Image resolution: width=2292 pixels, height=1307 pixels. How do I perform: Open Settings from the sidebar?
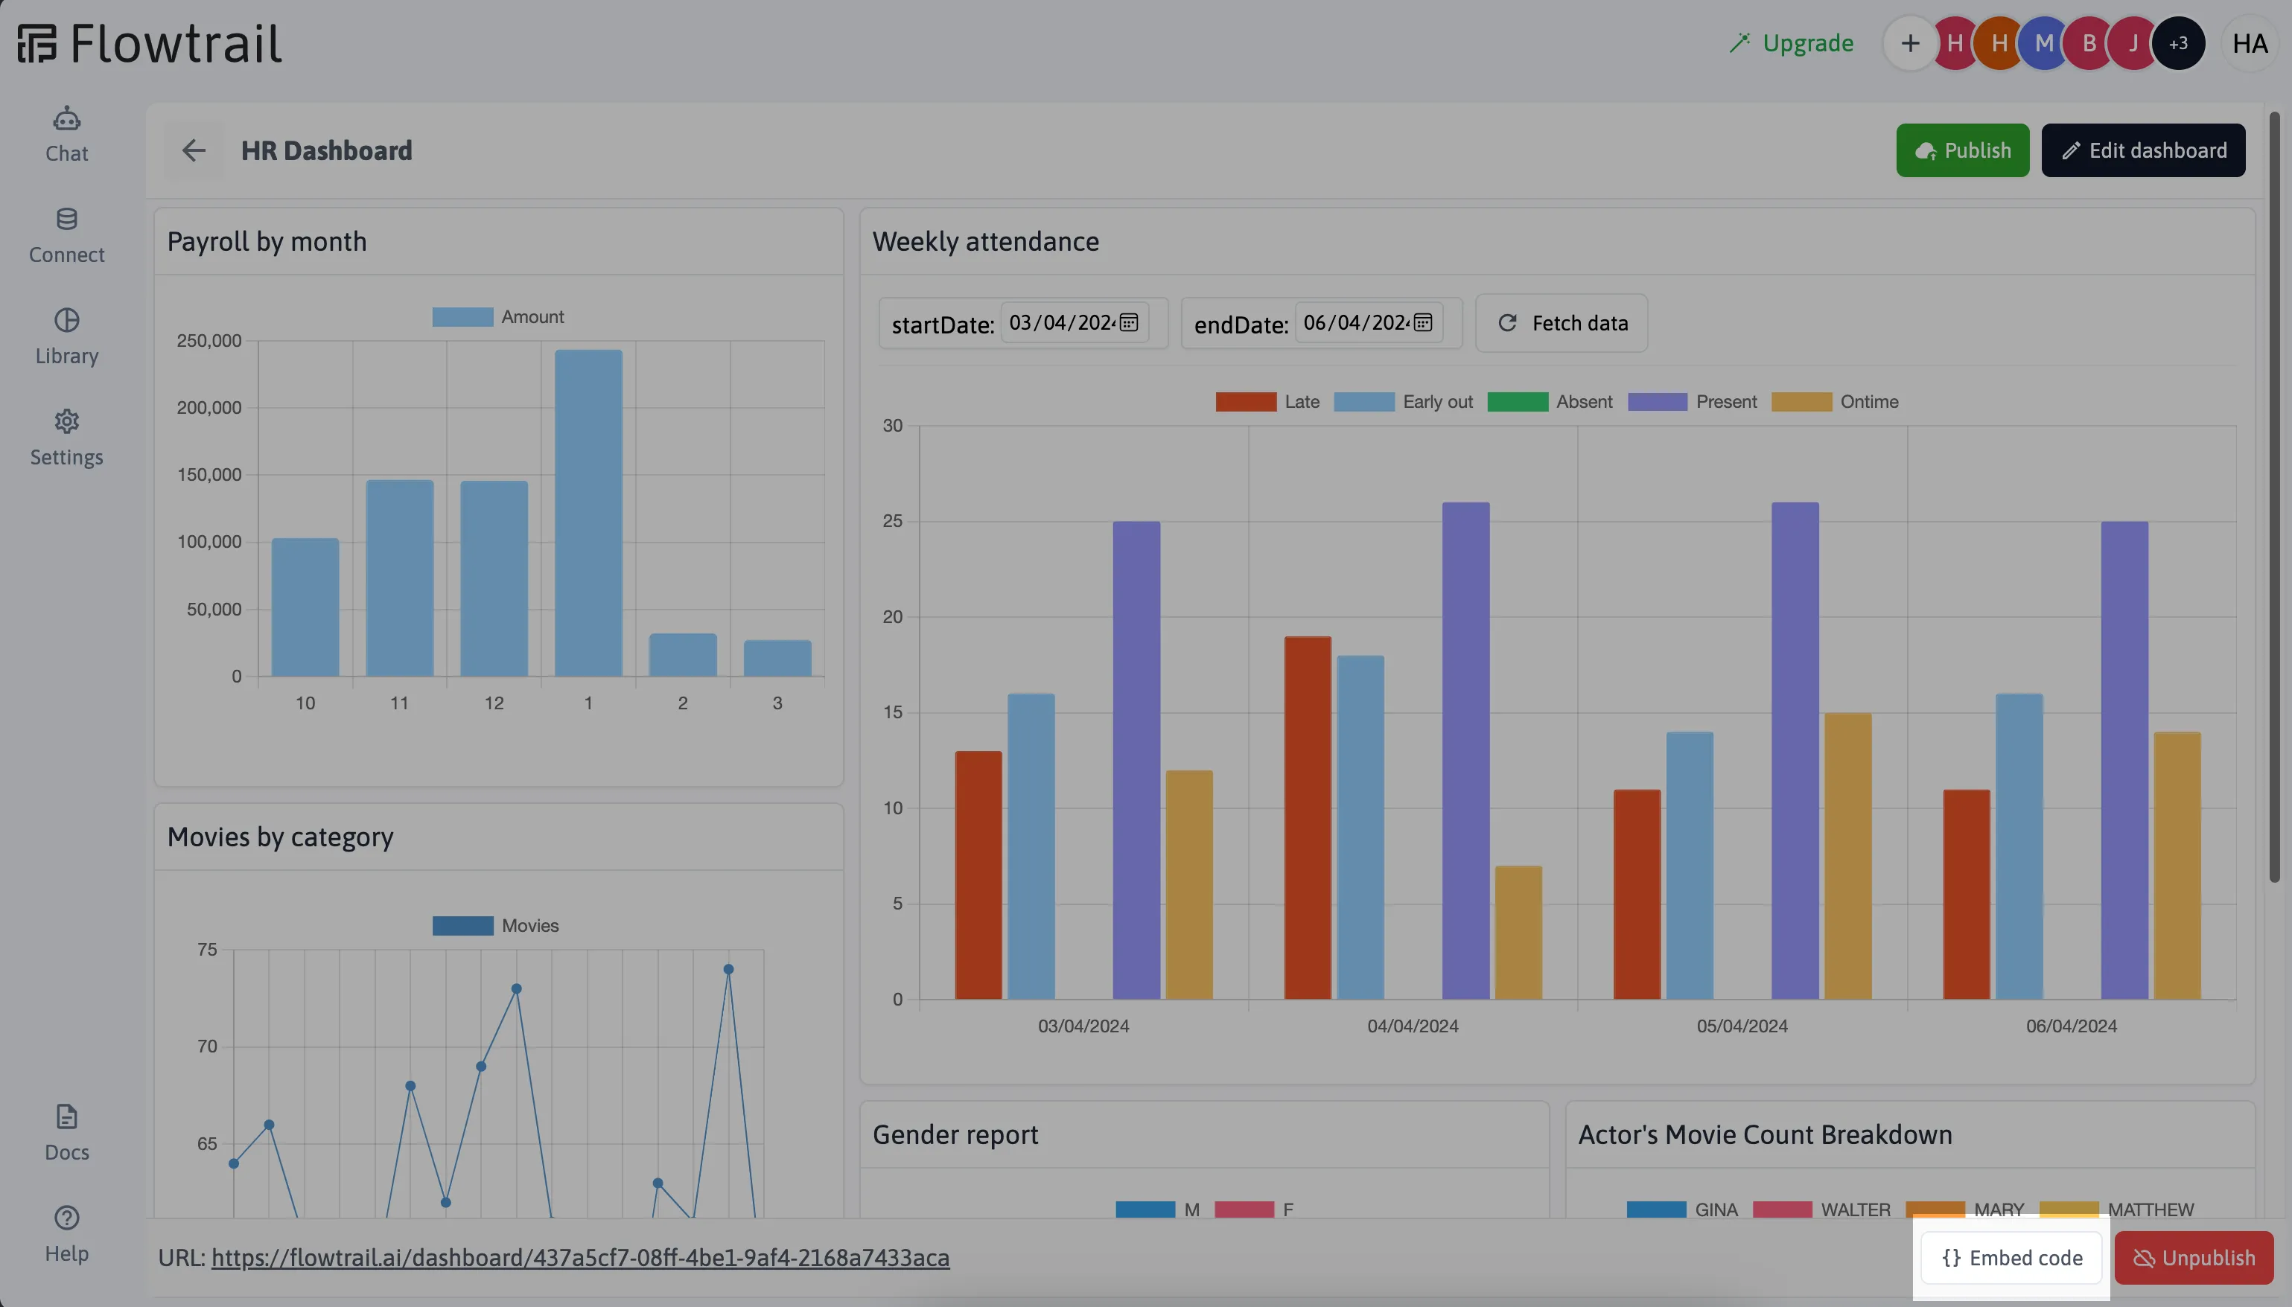66,439
